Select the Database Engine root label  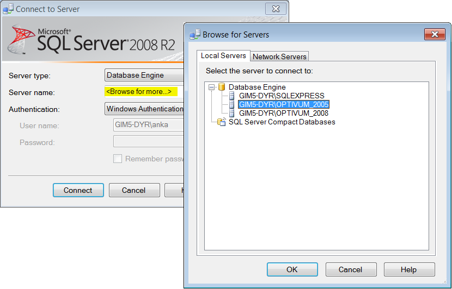click(x=257, y=87)
